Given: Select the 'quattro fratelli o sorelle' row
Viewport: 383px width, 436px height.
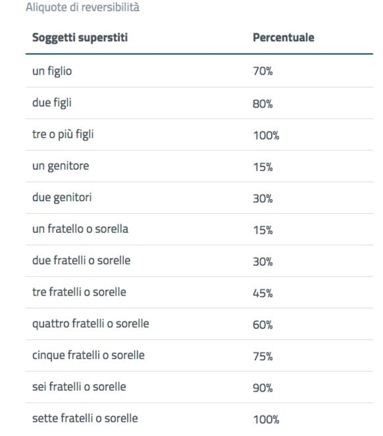Looking at the screenshot, I should pyautogui.click(x=199, y=324).
